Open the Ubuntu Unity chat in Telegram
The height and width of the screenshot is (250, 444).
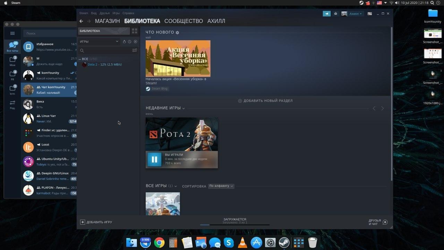pos(49,162)
